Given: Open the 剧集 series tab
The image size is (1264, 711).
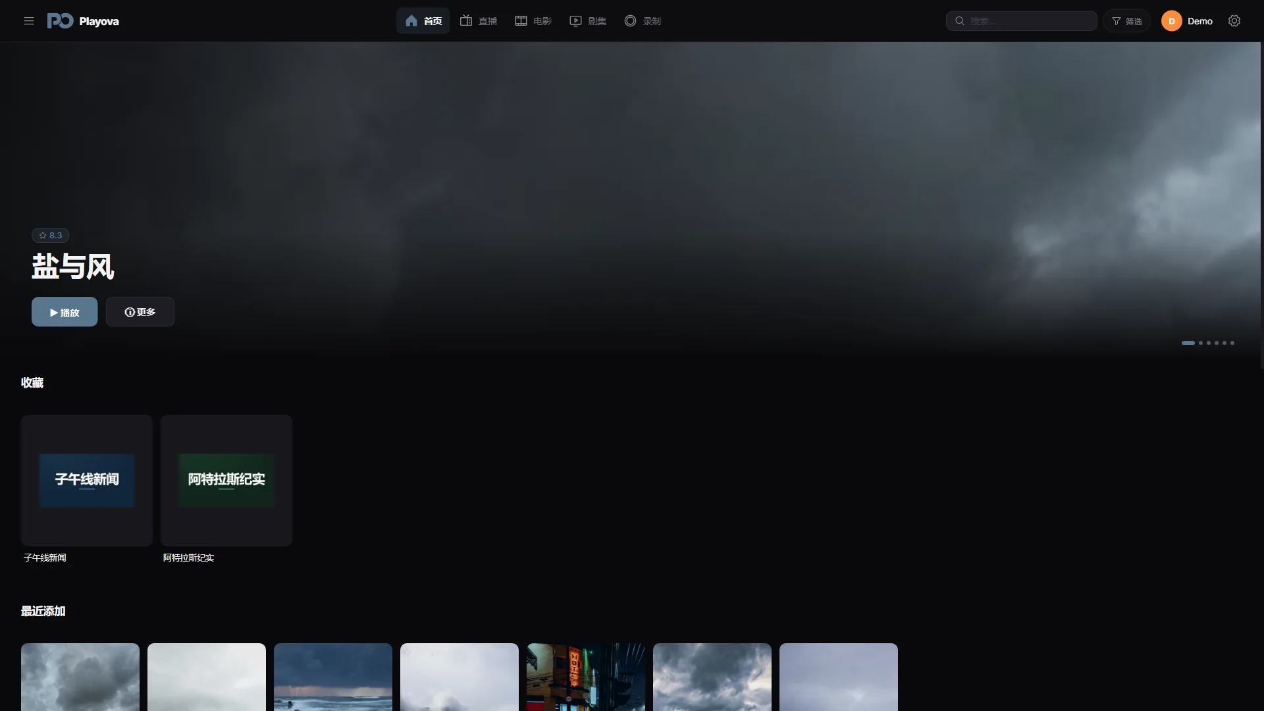Looking at the screenshot, I should (588, 21).
